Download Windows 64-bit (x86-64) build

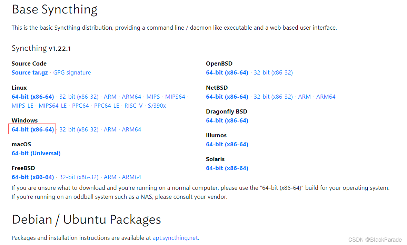coord(33,129)
